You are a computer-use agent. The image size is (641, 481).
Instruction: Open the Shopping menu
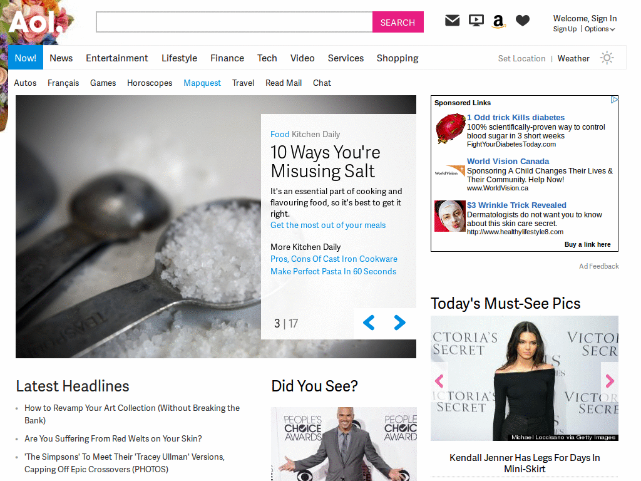397,58
